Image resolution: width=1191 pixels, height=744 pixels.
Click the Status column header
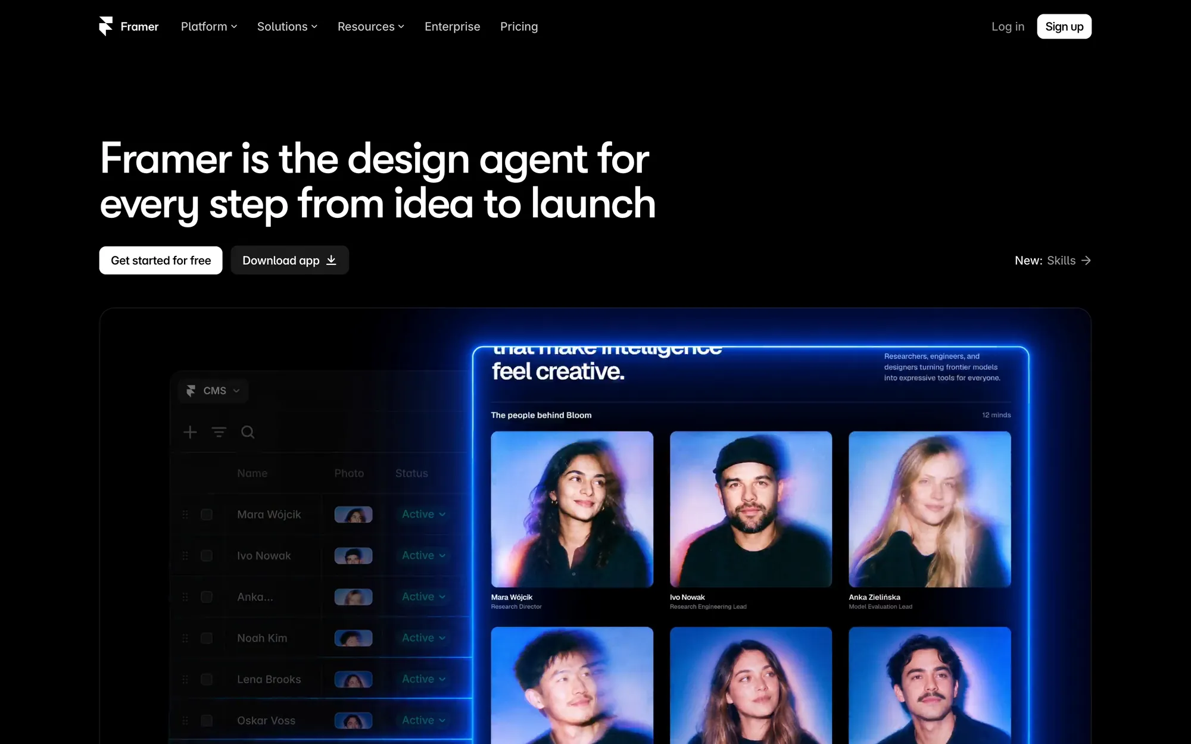pos(411,473)
